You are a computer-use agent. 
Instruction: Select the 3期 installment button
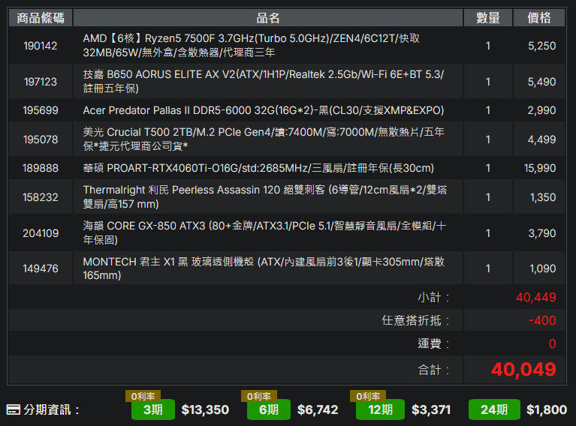(153, 409)
